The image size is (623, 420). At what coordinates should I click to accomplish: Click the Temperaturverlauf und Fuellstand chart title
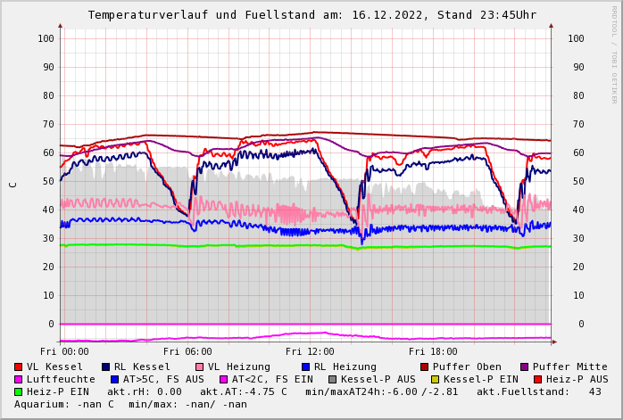pyautogui.click(x=311, y=15)
